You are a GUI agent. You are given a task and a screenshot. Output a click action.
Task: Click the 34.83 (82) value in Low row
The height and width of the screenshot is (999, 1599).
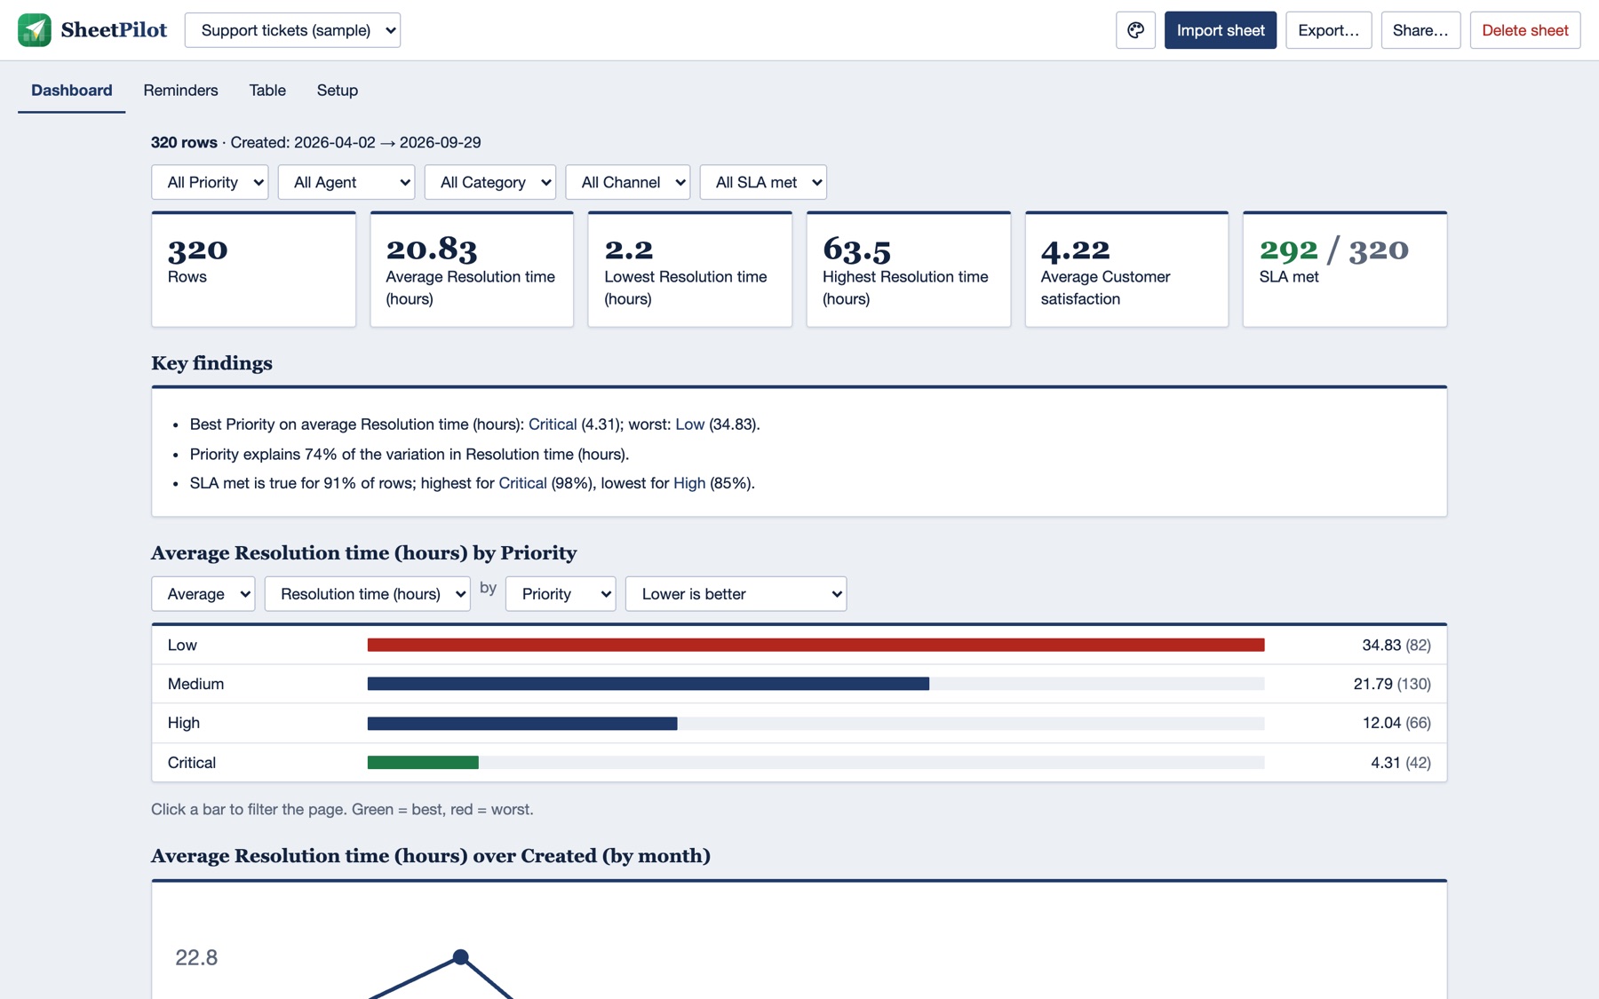pyautogui.click(x=1396, y=645)
